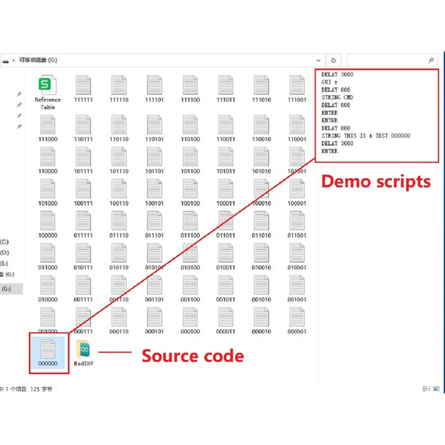Screen dimensions: 445x445
Task: Select the 000011 file
Action: 226,321
